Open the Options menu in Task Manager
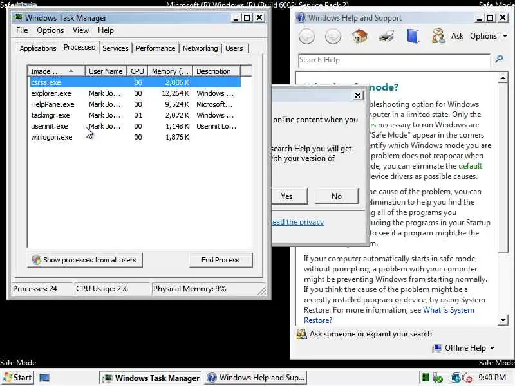The width and height of the screenshot is (515, 386). pyautogui.click(x=50, y=30)
